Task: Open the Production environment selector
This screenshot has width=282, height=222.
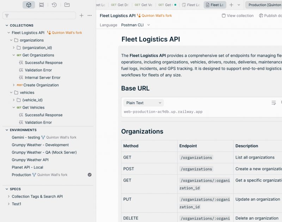Action: tap(264, 5)
